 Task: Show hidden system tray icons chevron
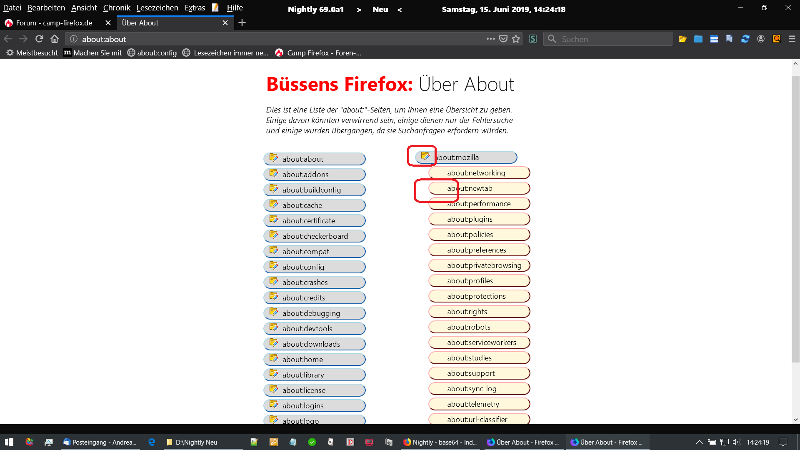tap(699, 442)
